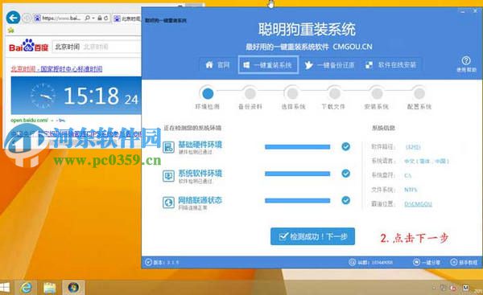Open the 软件在线安装 tab
This screenshot has height=295, width=483.
(390, 65)
